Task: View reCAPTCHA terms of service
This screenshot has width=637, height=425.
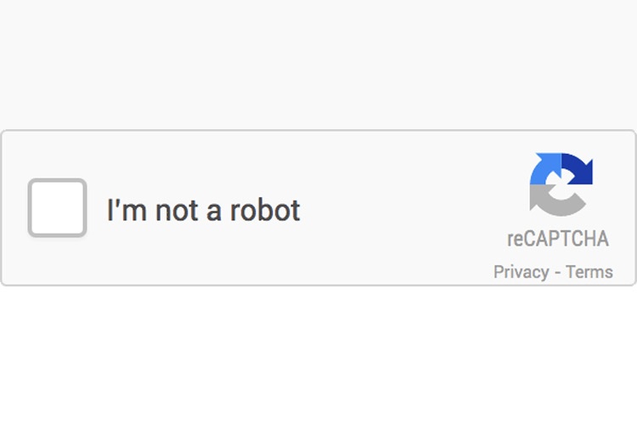Action: tap(589, 272)
